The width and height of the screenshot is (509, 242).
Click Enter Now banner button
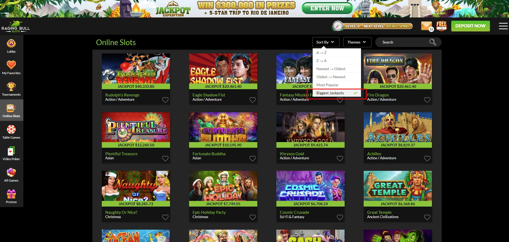point(327,8)
